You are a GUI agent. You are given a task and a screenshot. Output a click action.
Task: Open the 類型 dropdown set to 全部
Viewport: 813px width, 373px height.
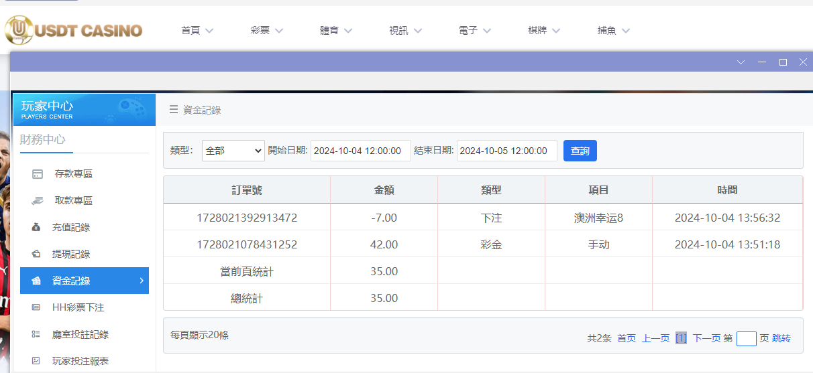[233, 151]
